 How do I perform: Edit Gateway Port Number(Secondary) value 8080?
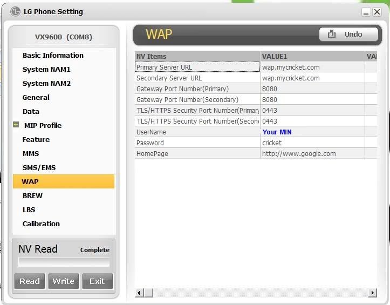coord(312,99)
